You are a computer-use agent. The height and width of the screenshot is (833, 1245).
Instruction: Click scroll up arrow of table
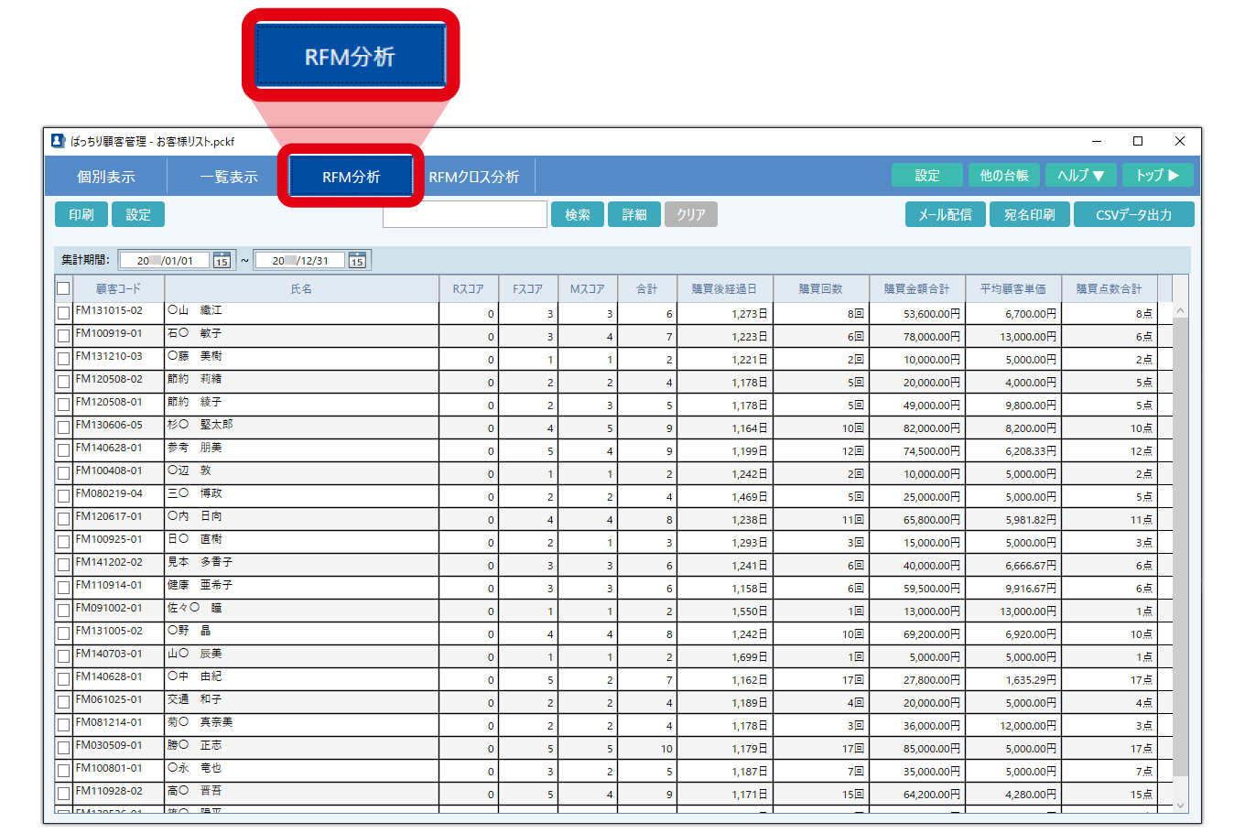[1181, 310]
